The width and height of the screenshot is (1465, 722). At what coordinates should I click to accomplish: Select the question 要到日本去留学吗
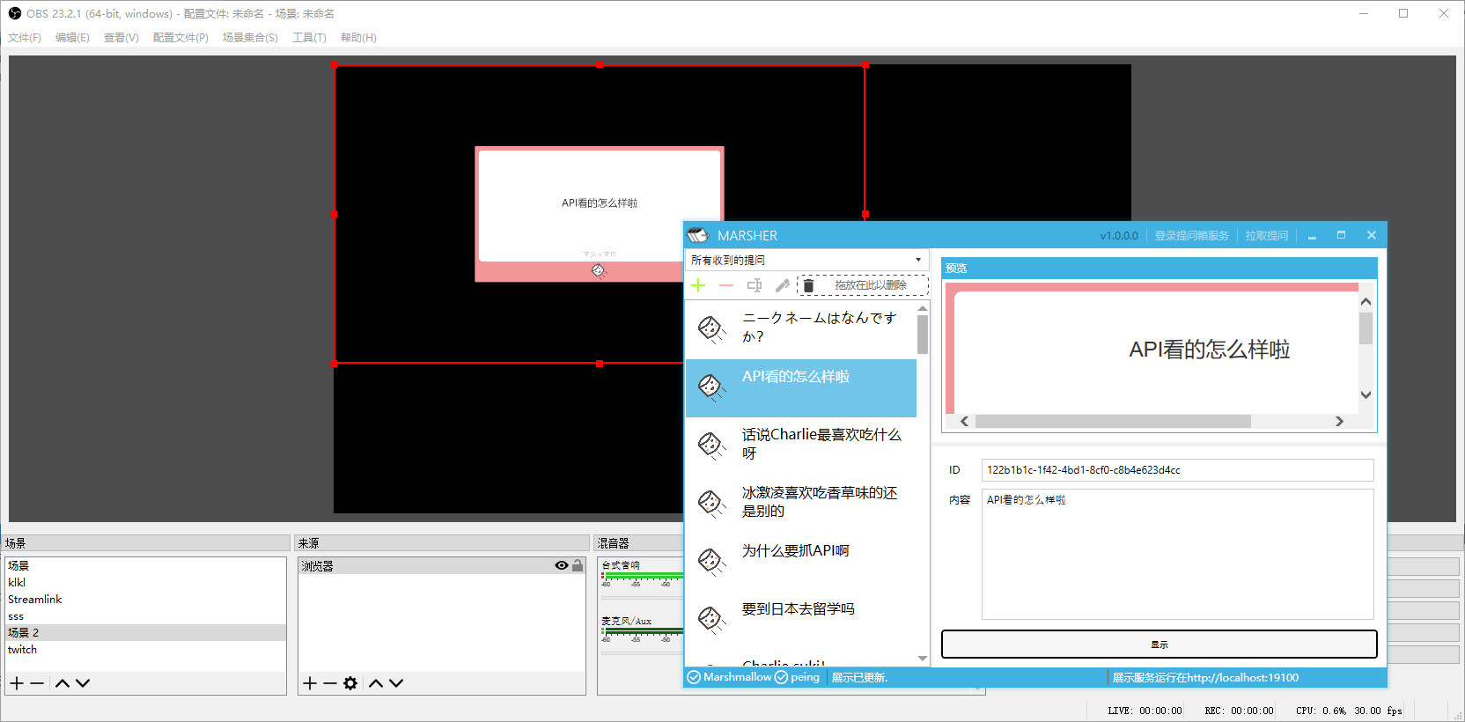click(801, 619)
